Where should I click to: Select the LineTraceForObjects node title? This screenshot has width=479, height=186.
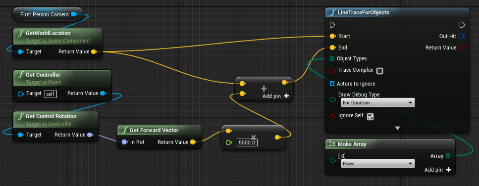click(x=363, y=12)
